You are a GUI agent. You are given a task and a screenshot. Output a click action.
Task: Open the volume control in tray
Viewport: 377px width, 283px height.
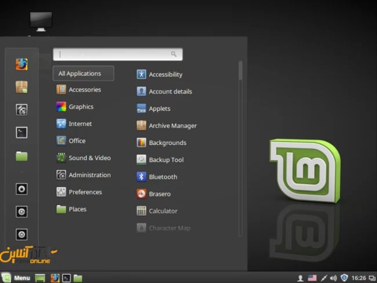coord(333,278)
